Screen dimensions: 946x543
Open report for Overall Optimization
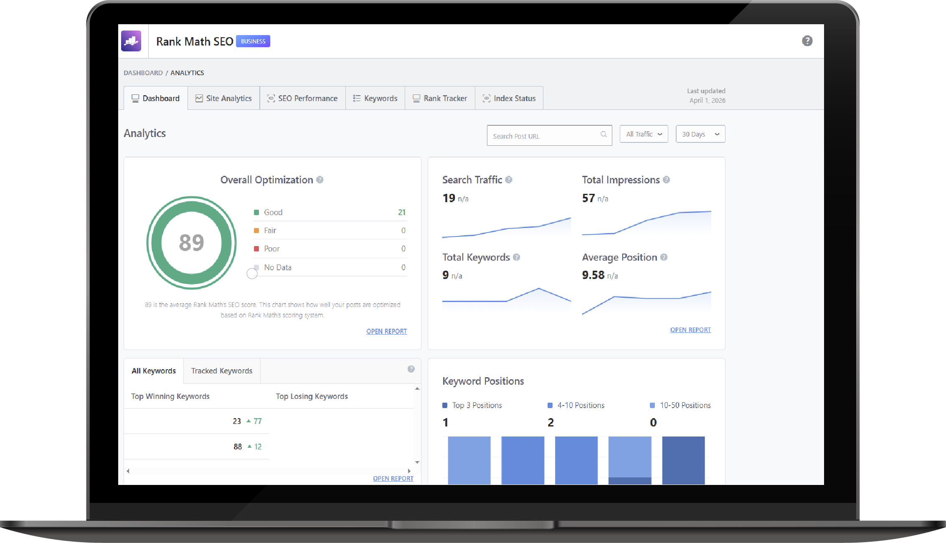(x=386, y=332)
